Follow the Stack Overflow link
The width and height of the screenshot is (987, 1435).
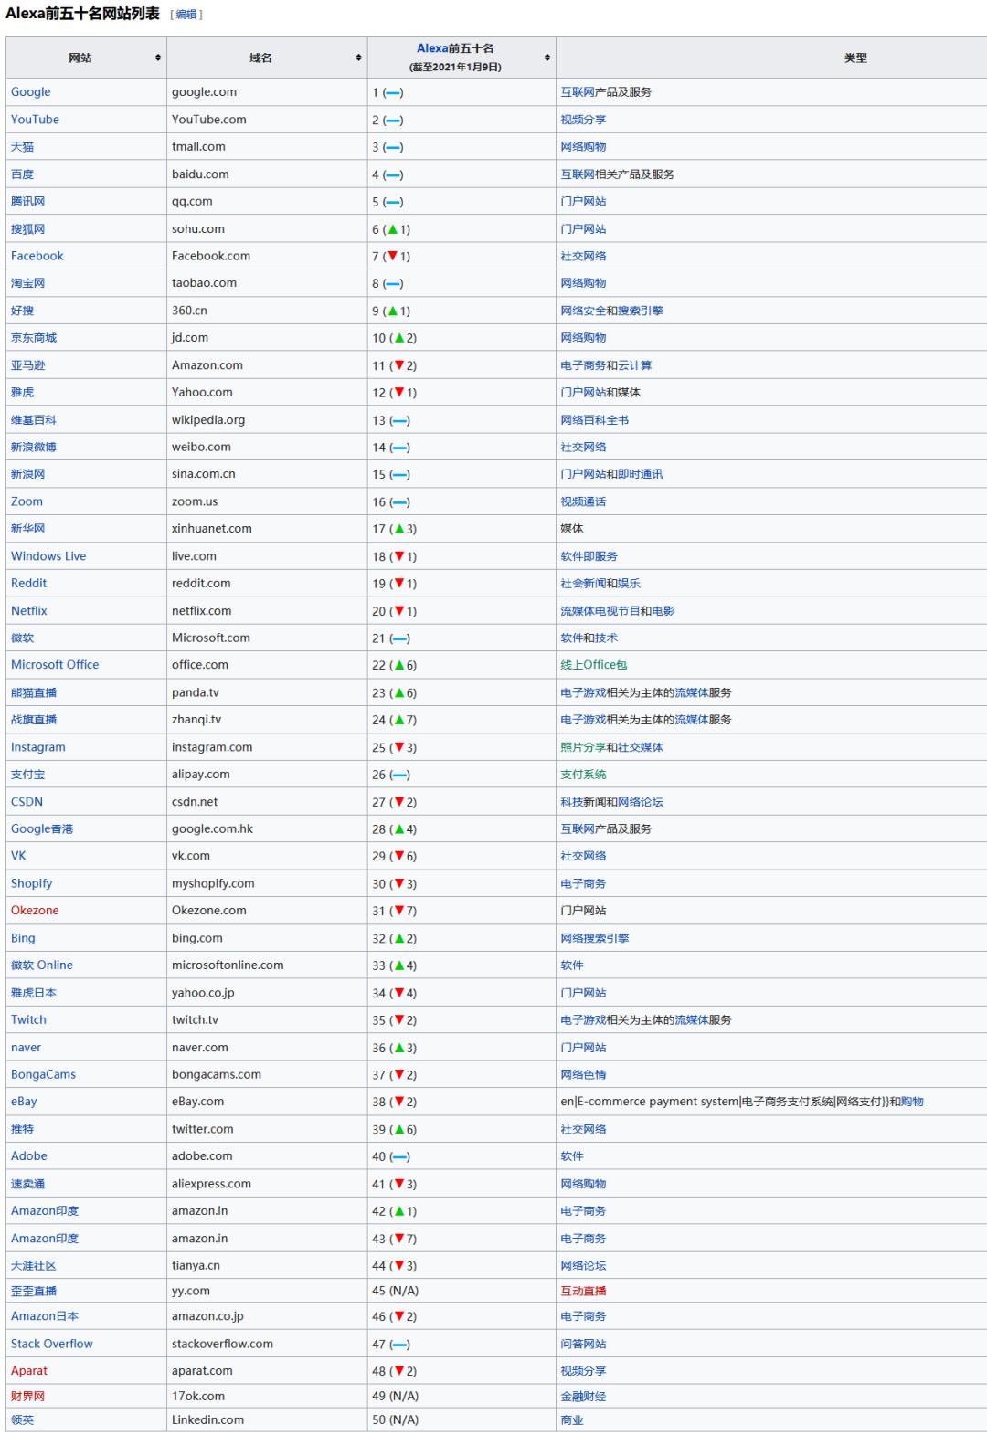coord(51,1344)
